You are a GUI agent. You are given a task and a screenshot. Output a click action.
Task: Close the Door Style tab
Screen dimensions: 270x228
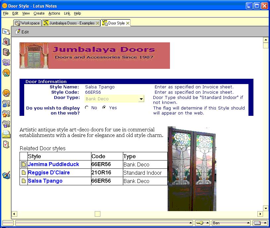tap(128, 23)
